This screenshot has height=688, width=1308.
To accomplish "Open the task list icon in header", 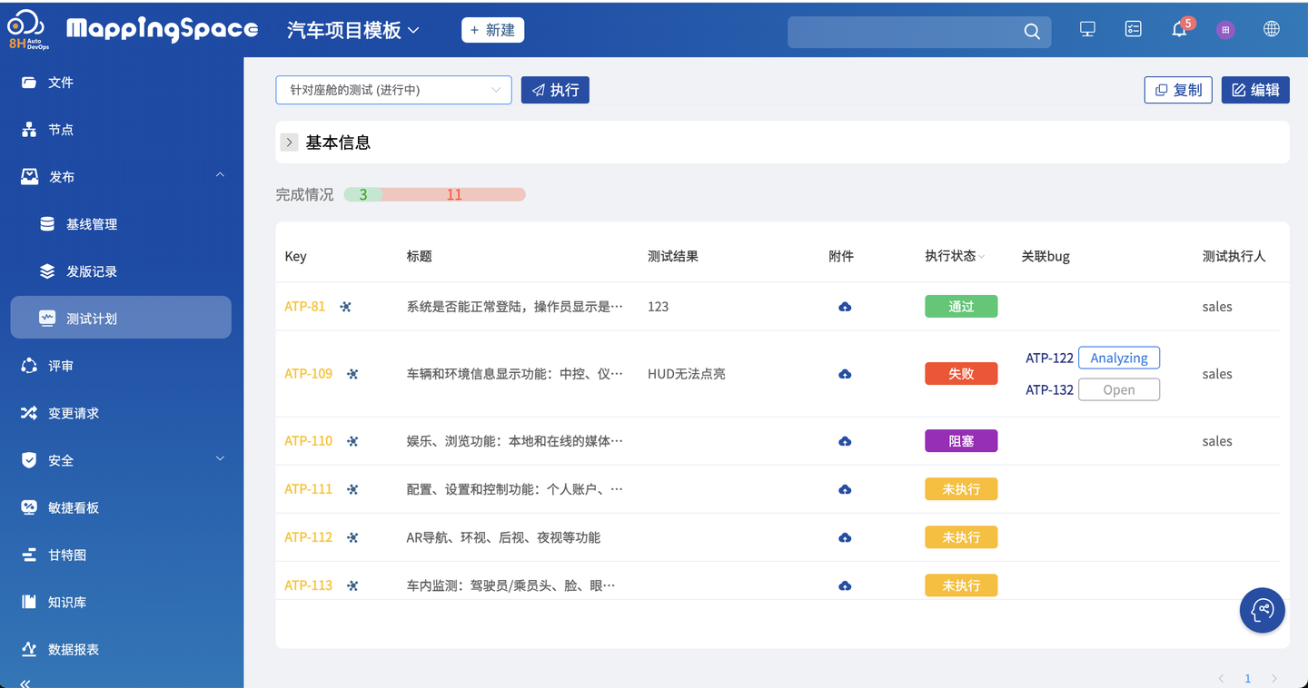I will (1134, 29).
